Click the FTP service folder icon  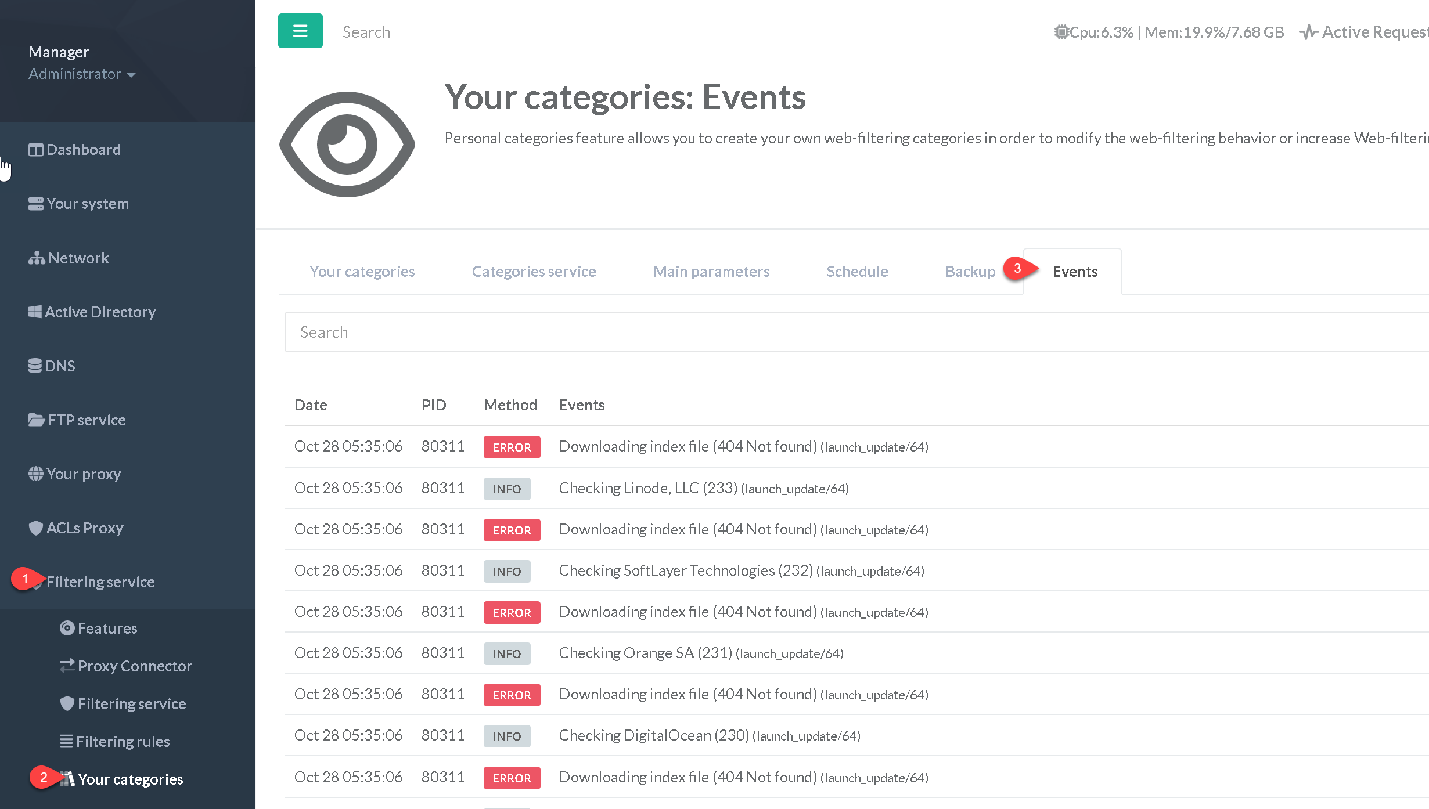click(36, 420)
